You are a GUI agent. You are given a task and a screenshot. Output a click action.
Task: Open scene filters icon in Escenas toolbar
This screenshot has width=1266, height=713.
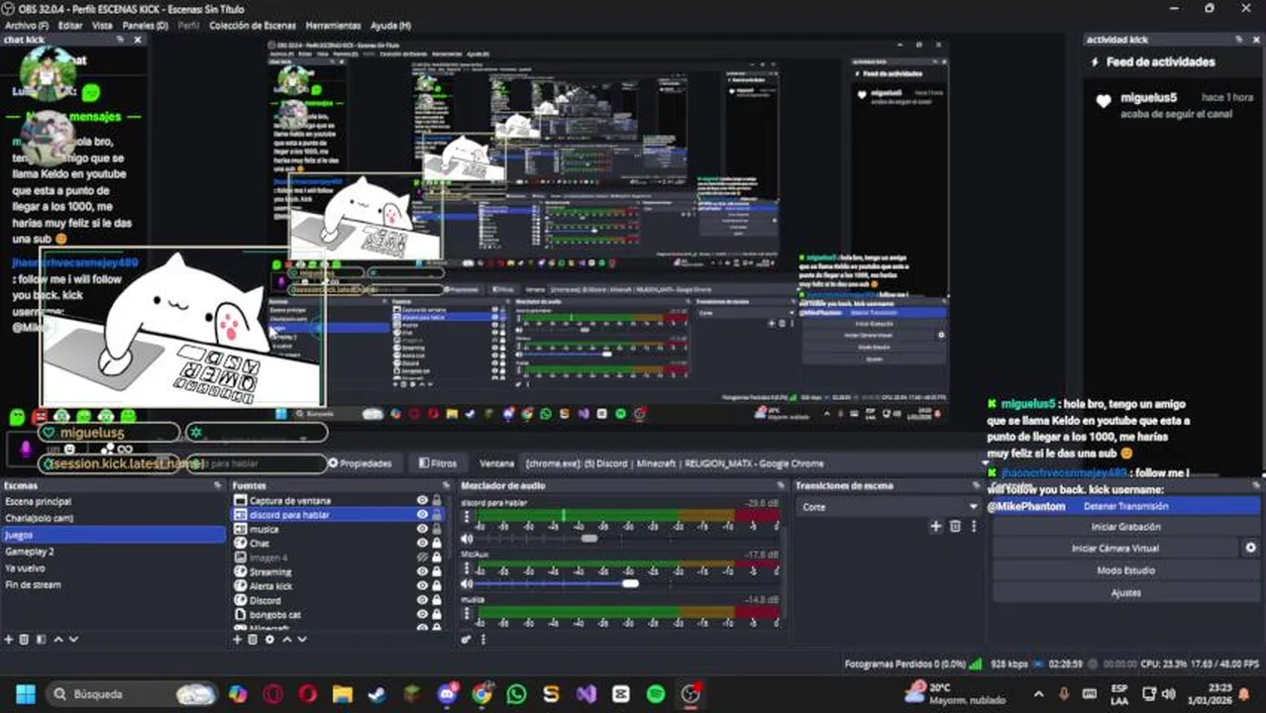(41, 640)
